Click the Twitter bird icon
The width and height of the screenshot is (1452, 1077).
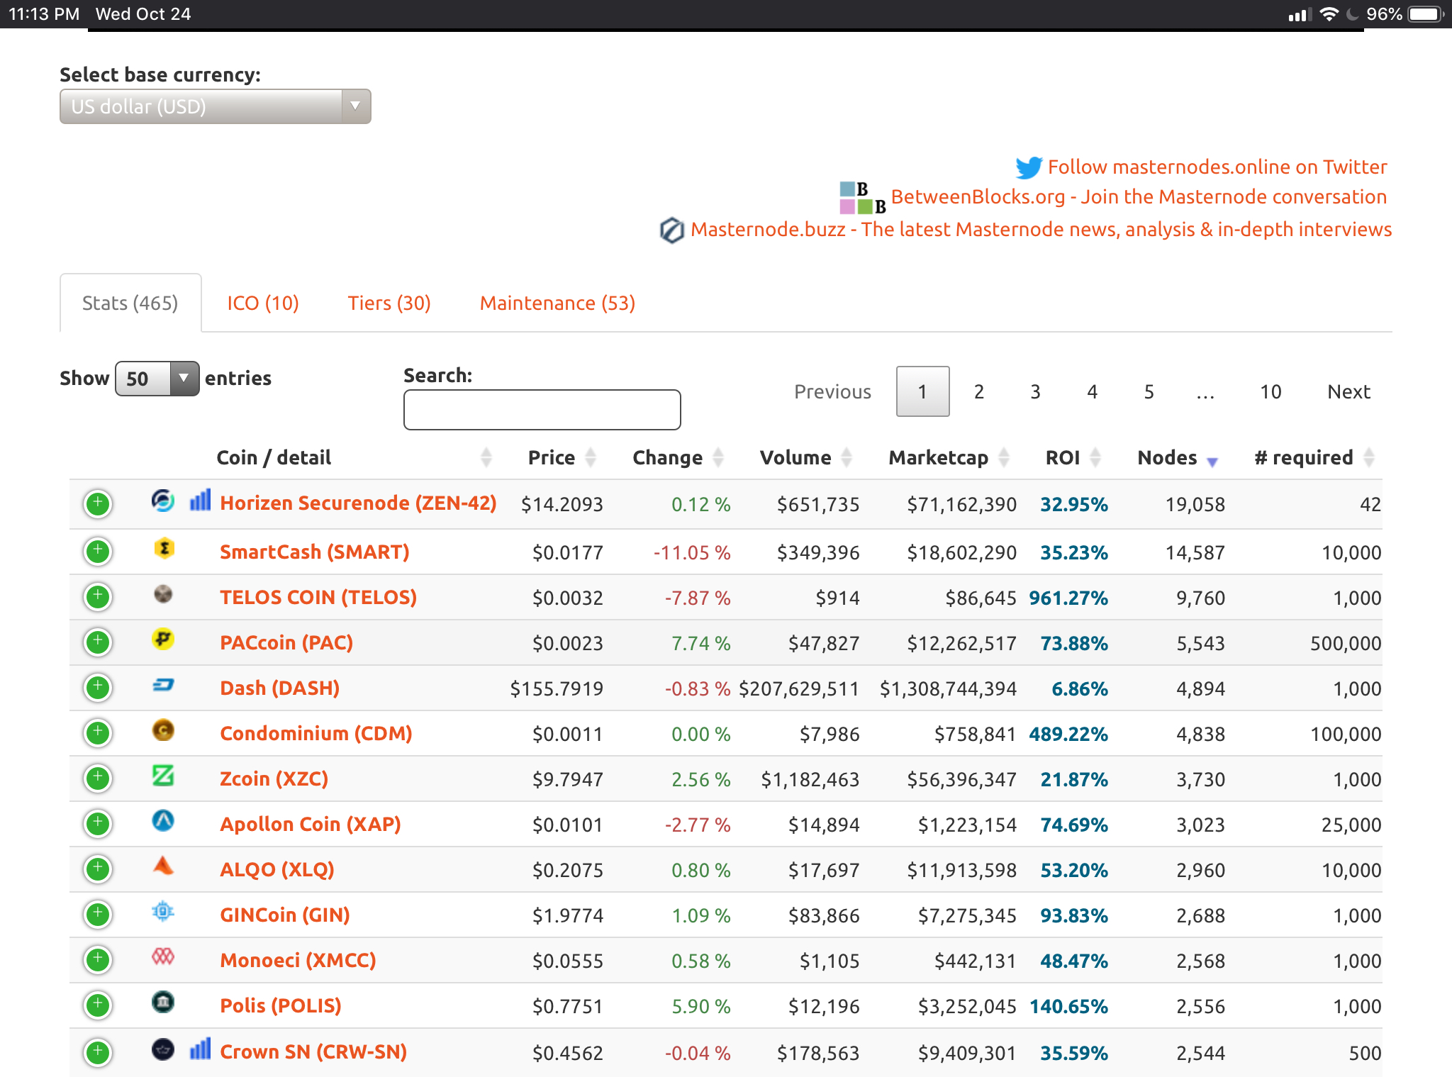coord(1029,167)
